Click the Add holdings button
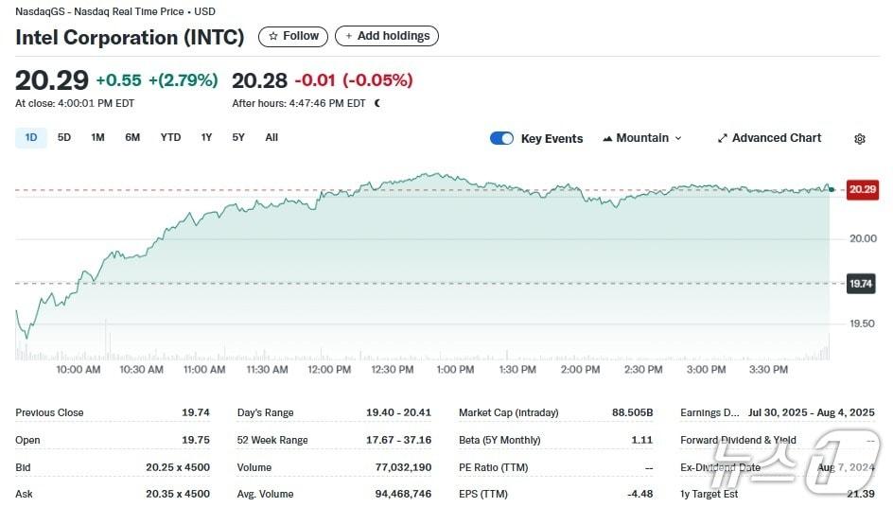893x507 pixels. coord(387,36)
